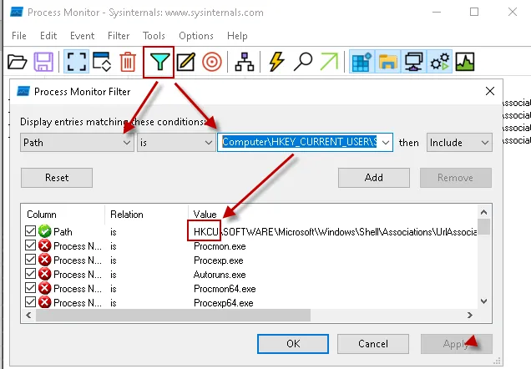Uncheck the Path filter entry checkbox
Screen dimensions: 531x369
31,230
